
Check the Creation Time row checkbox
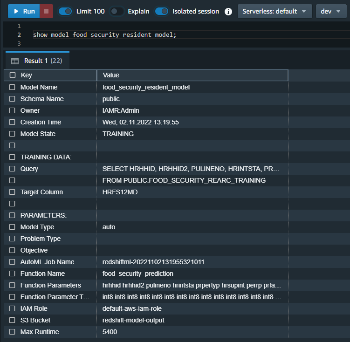tap(12, 122)
